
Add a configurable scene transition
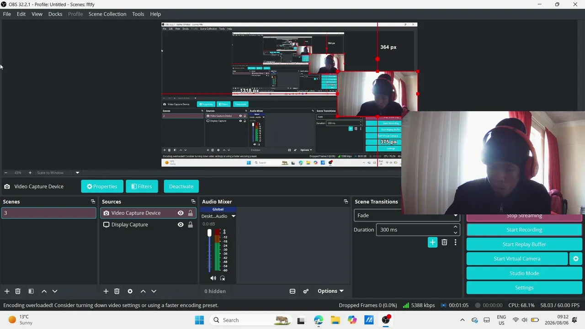[x=432, y=242]
